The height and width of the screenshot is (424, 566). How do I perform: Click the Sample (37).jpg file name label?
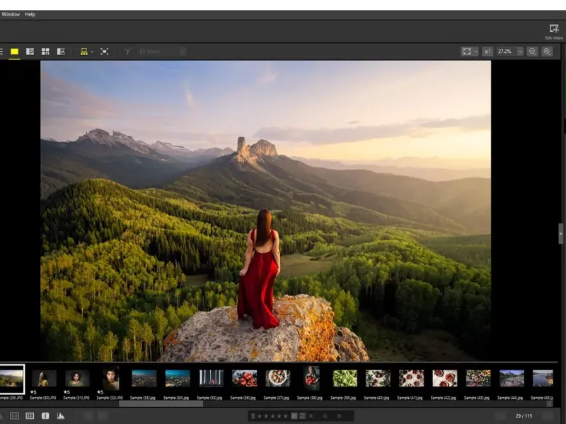coord(276,398)
